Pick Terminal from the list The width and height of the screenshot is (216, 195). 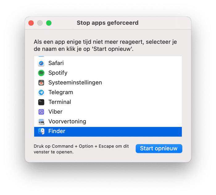point(108,102)
